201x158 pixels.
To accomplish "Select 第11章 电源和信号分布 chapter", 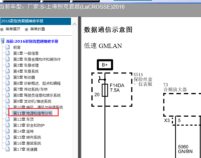I will tap(33, 113).
